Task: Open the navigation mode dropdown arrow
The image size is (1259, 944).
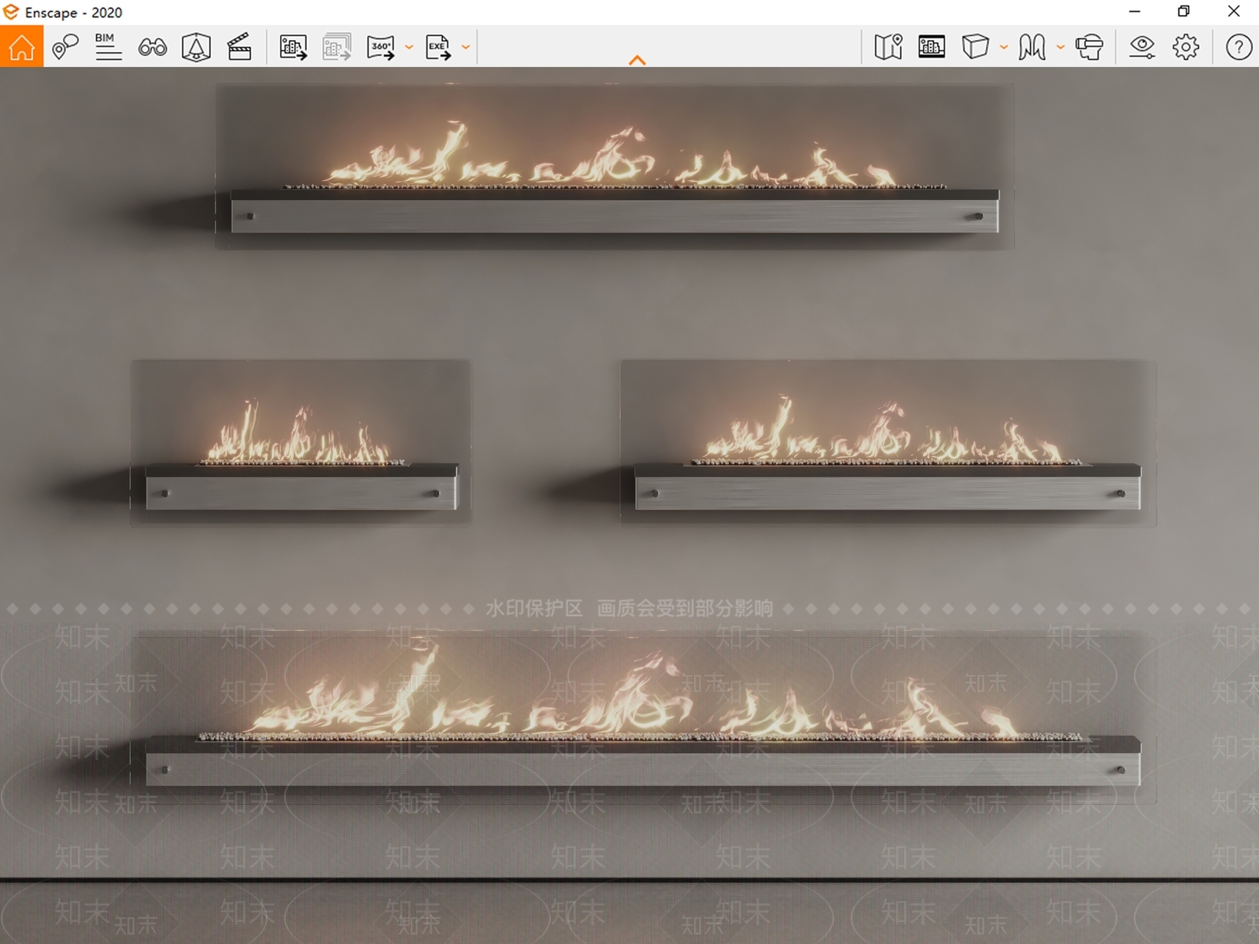Action: [x=1061, y=47]
